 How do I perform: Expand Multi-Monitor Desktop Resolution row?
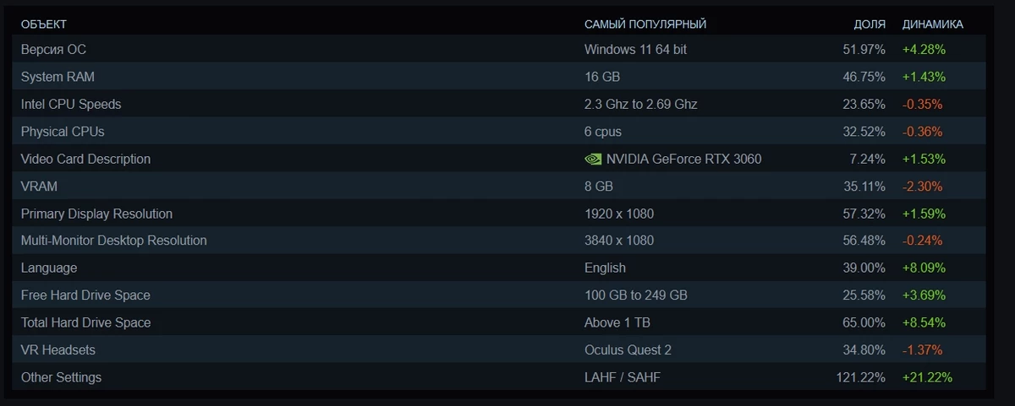499,241
